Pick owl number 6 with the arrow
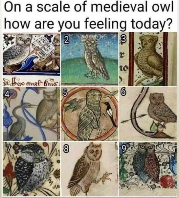The image size is (179, 198). click(x=162, y=110)
